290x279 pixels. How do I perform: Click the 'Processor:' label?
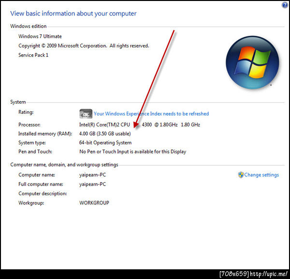click(29, 125)
